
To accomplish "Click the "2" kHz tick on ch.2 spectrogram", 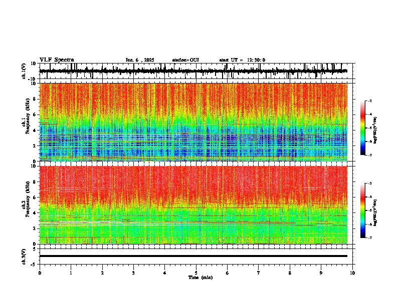I will [35, 228].
